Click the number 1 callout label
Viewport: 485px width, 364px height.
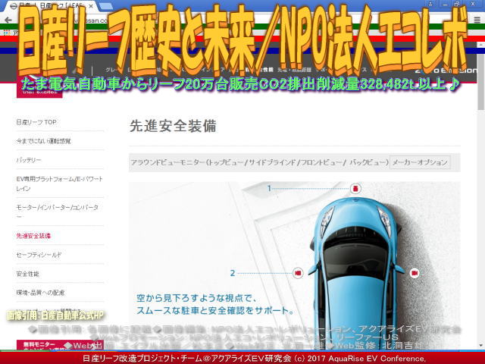point(269,188)
